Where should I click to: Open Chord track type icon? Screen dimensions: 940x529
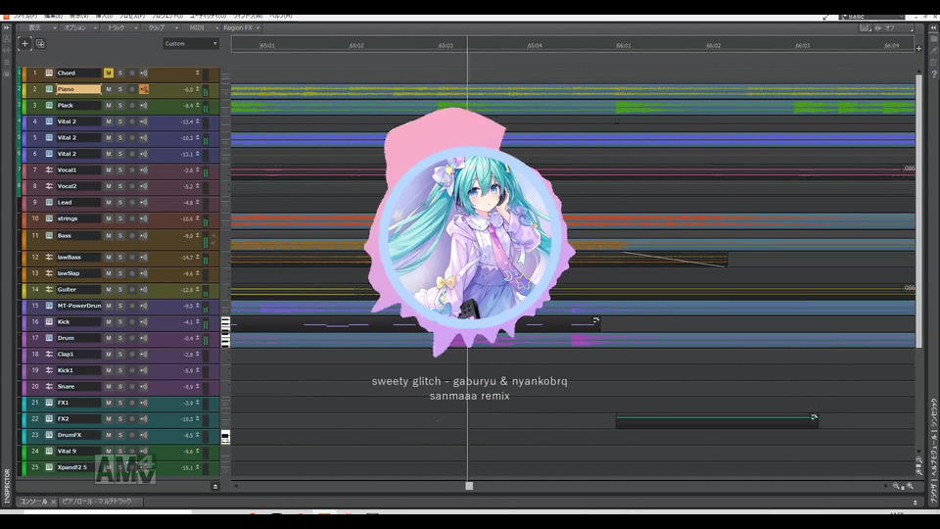tap(49, 72)
